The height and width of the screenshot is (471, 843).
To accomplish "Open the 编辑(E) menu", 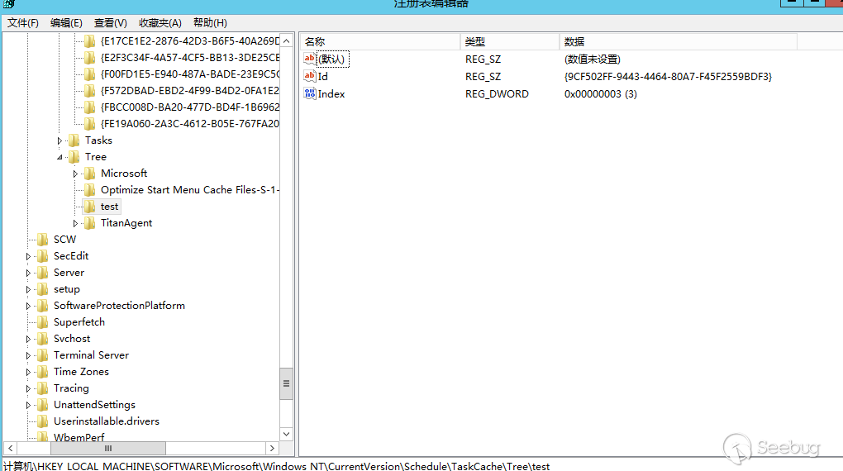I will (66, 23).
